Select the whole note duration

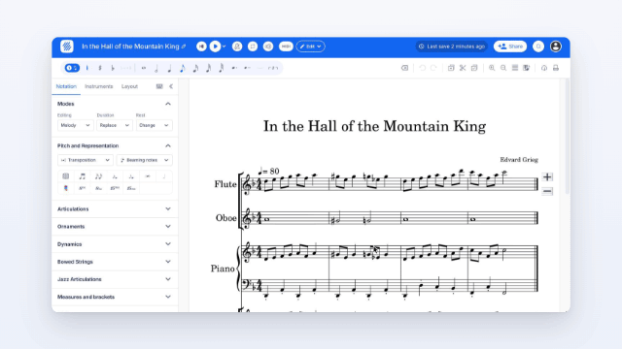click(144, 68)
